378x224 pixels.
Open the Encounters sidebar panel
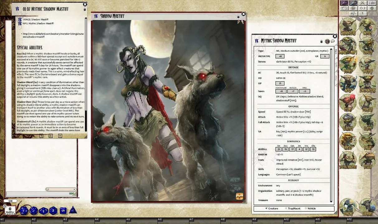point(367,84)
